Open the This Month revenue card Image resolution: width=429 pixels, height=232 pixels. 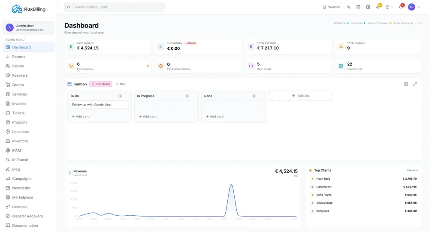(x=198, y=46)
